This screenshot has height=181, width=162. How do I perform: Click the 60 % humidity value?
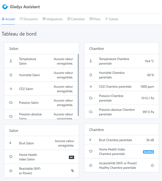click(x=151, y=75)
